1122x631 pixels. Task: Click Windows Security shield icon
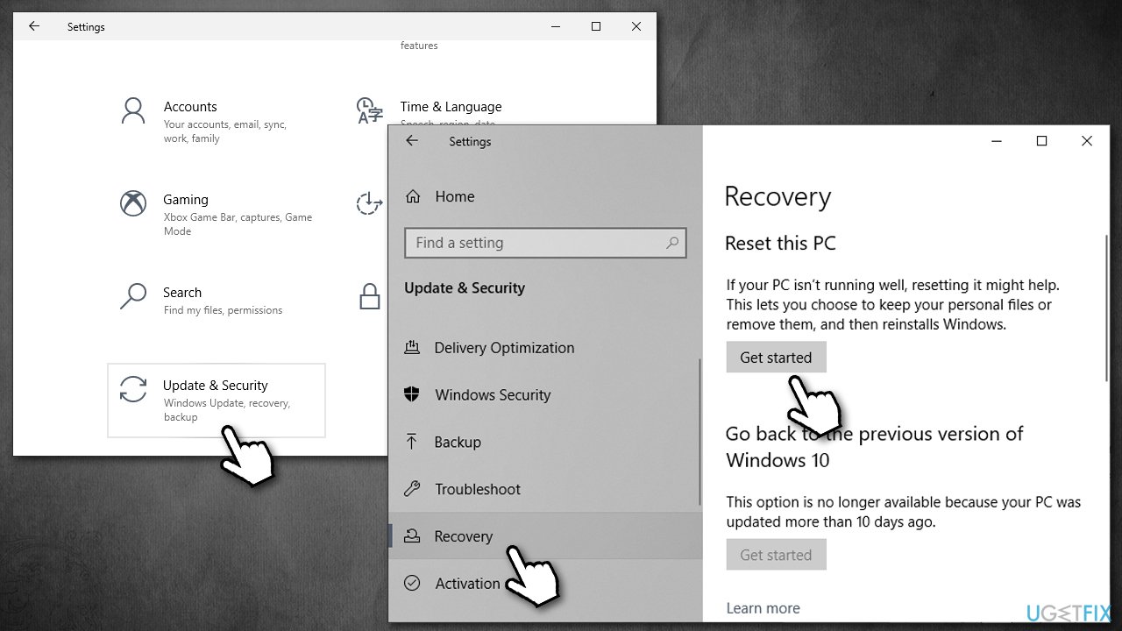tap(412, 394)
